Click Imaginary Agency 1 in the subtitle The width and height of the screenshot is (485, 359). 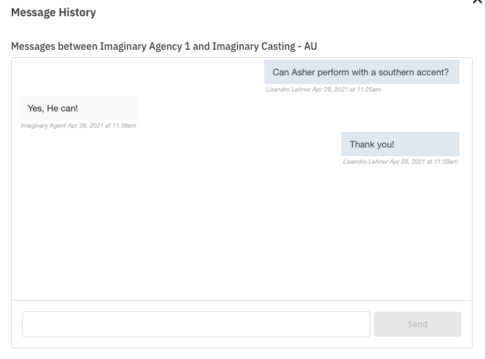(145, 46)
